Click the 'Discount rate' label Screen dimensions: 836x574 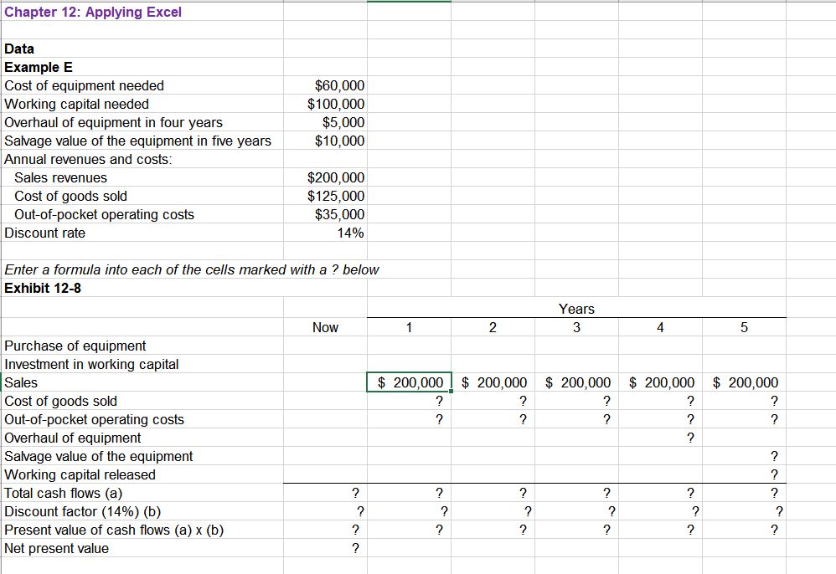pos(44,233)
